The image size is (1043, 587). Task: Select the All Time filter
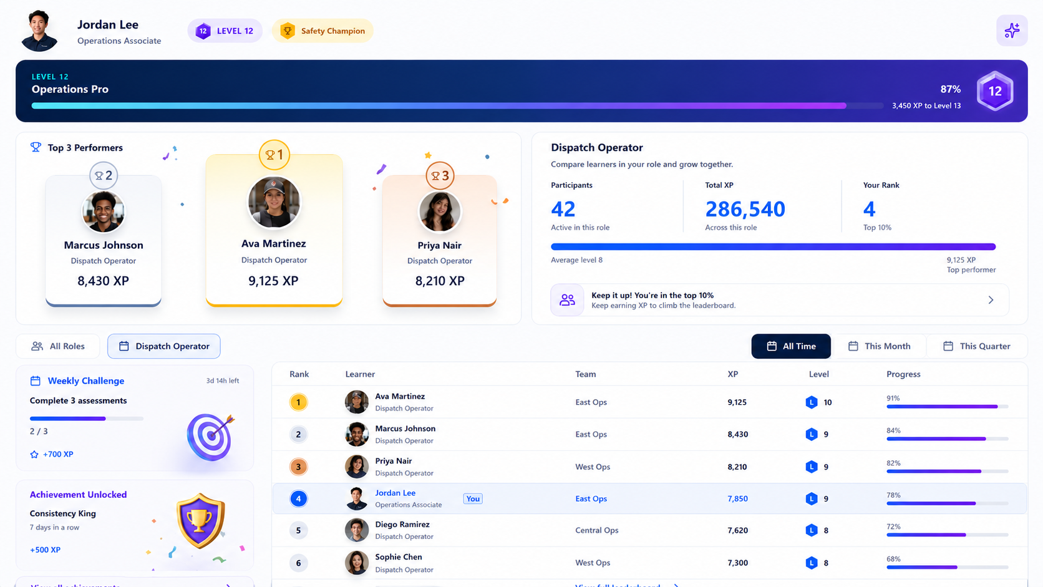click(791, 346)
